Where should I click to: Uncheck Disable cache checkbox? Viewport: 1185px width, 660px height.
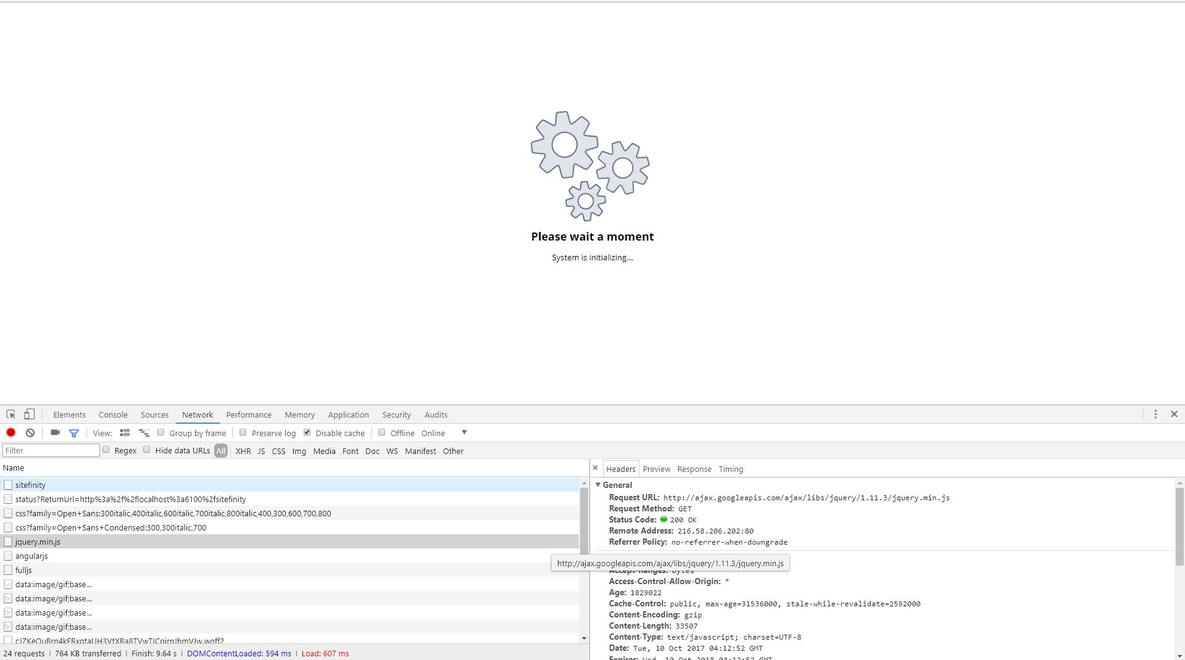tap(307, 432)
